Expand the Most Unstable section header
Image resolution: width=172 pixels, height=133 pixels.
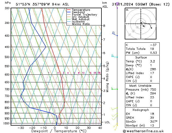tap(141, 86)
